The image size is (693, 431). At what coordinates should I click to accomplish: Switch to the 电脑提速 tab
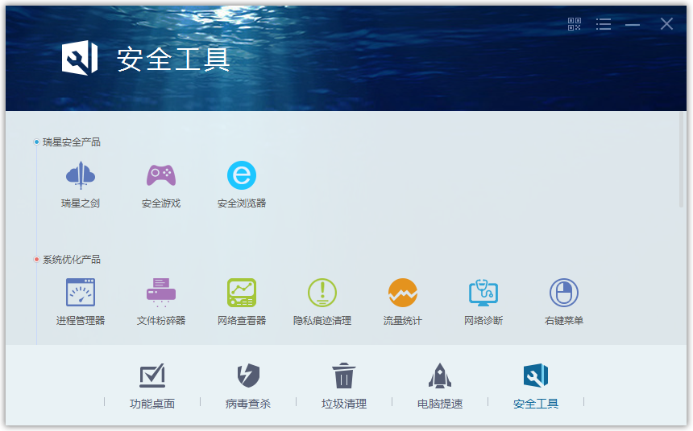(440, 386)
